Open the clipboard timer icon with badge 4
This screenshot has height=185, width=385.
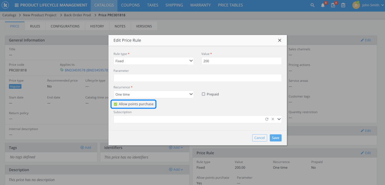[x=333, y=5]
